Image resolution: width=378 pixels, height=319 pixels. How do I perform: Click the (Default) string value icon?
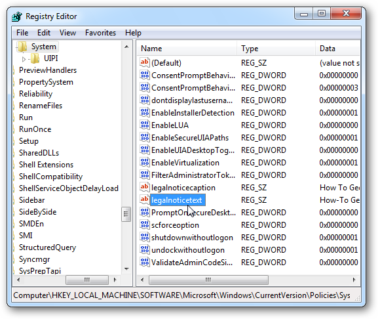click(144, 62)
